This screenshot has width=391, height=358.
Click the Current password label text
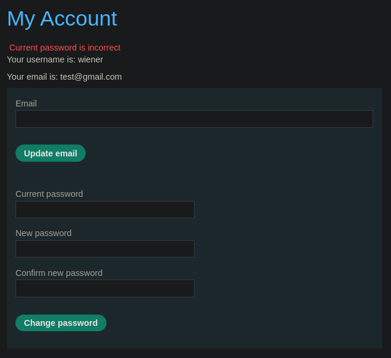(49, 194)
